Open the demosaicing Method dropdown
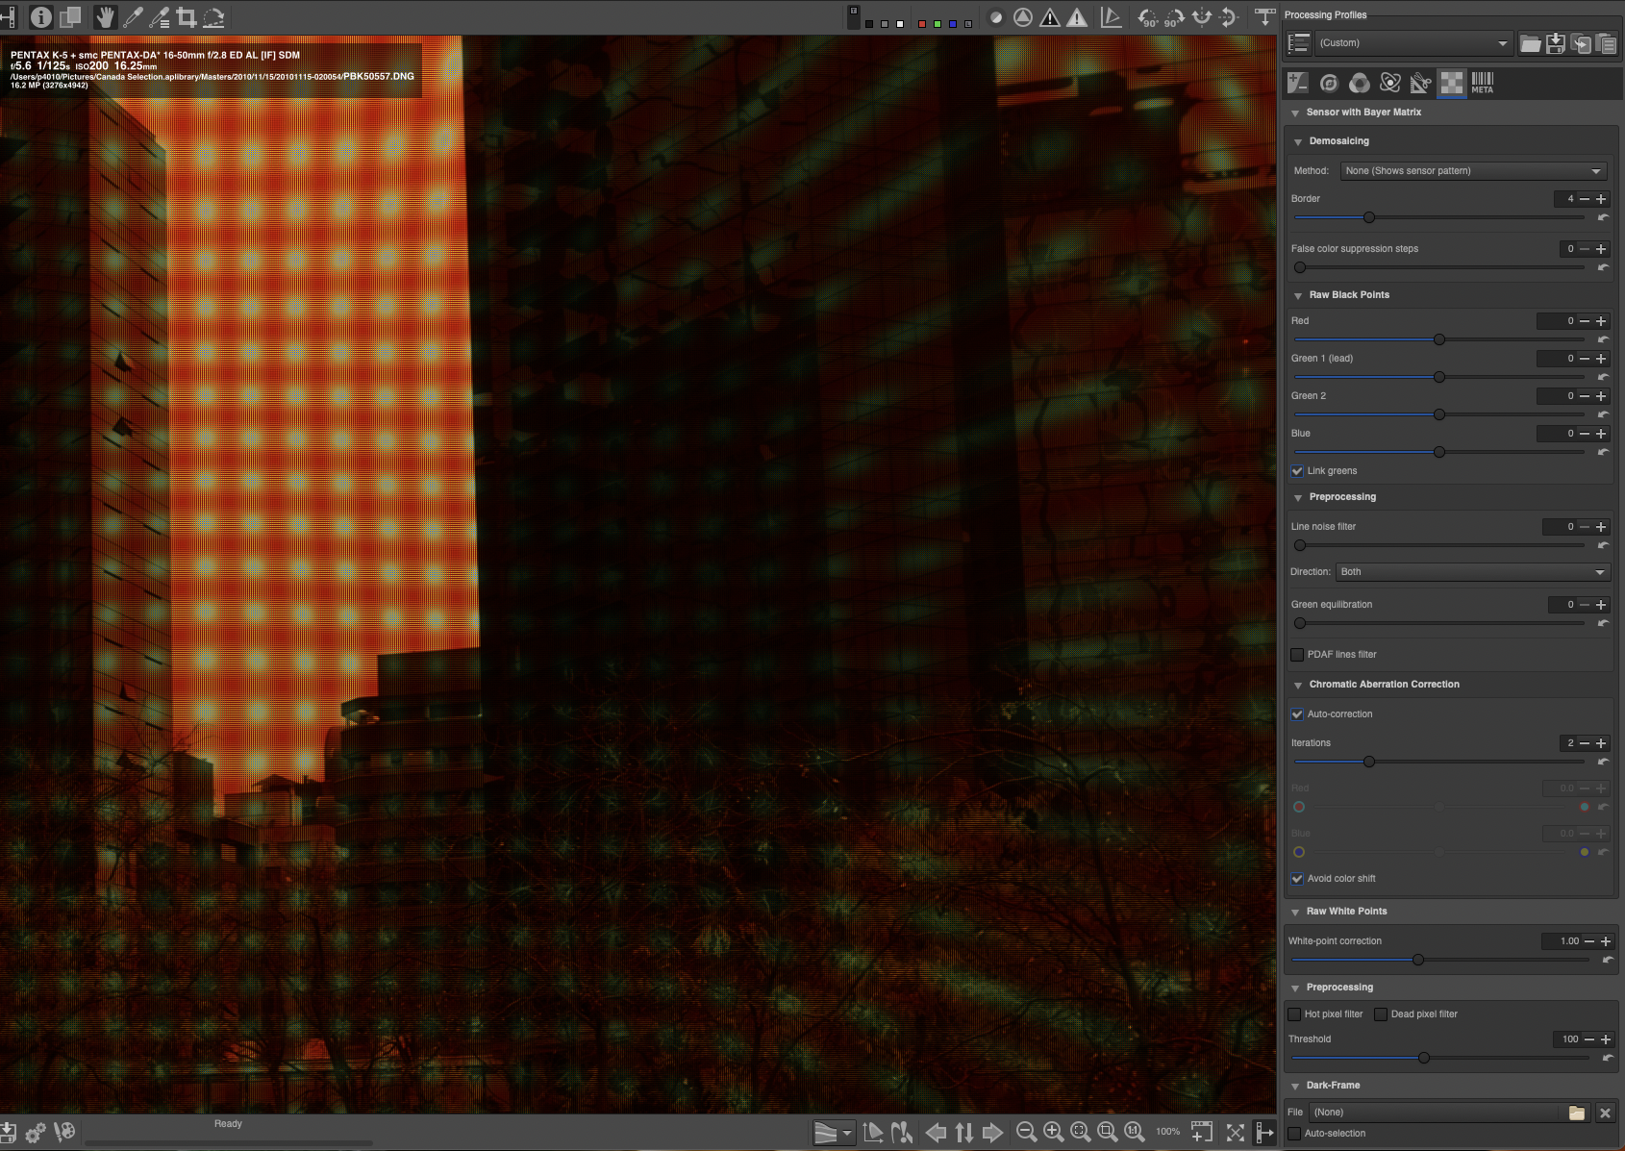This screenshot has width=1625, height=1151. [1473, 171]
